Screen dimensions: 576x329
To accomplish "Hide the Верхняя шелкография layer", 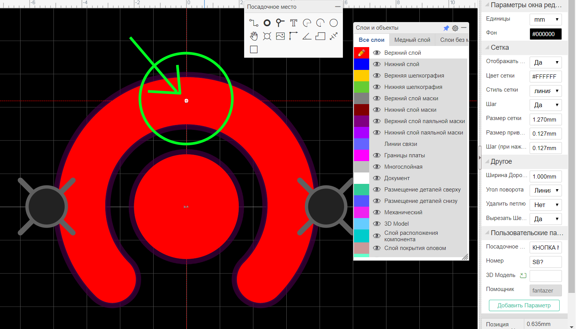I will pyautogui.click(x=377, y=76).
